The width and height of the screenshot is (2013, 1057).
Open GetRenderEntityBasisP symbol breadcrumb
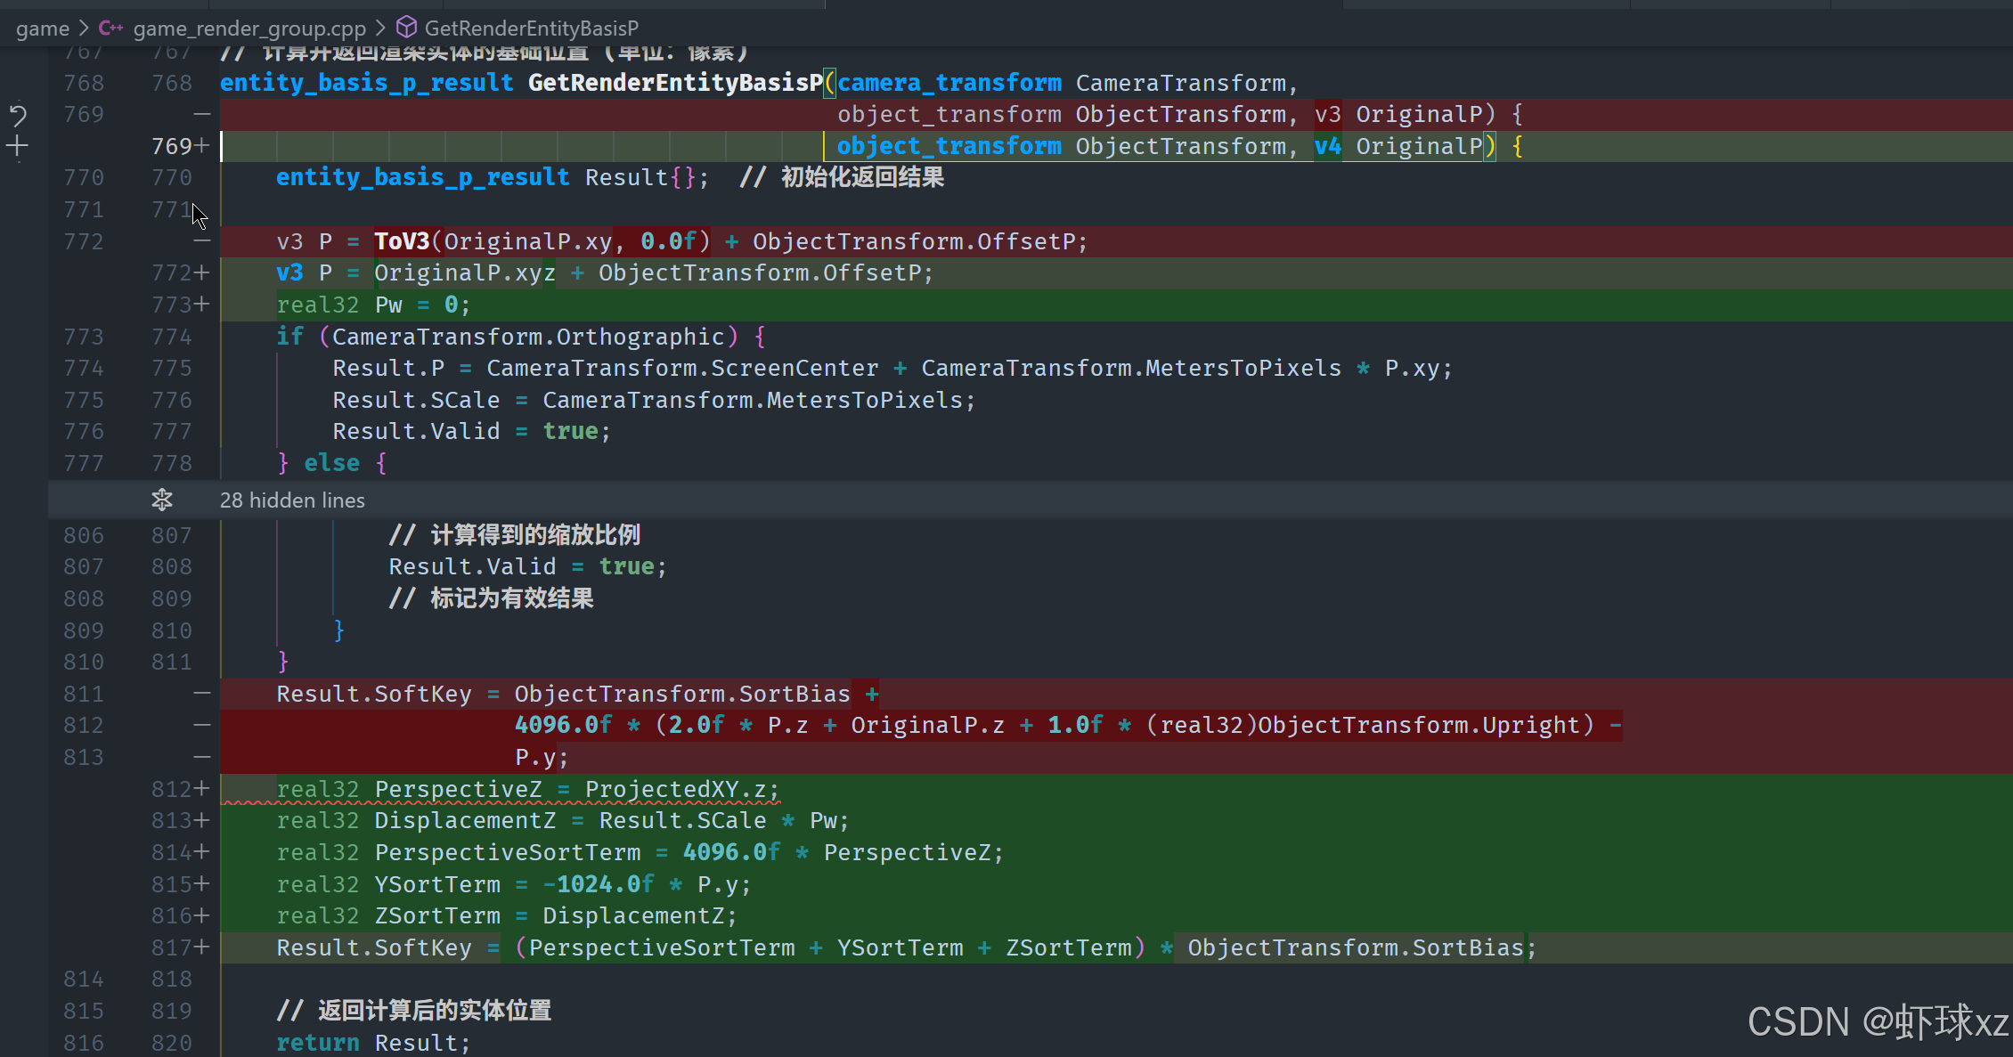531,28
